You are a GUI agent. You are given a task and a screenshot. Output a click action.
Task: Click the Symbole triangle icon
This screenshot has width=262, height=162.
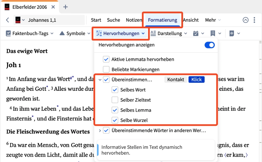(62, 33)
